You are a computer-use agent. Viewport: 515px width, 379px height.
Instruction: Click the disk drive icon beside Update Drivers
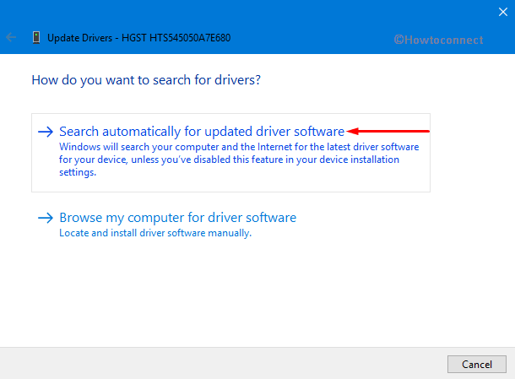36,37
